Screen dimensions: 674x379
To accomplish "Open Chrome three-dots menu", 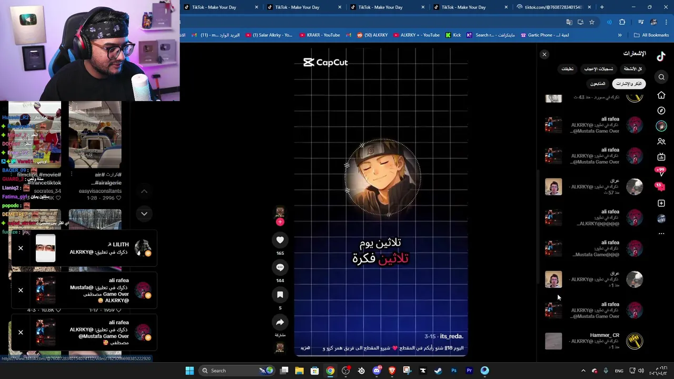I will pyautogui.click(x=666, y=22).
